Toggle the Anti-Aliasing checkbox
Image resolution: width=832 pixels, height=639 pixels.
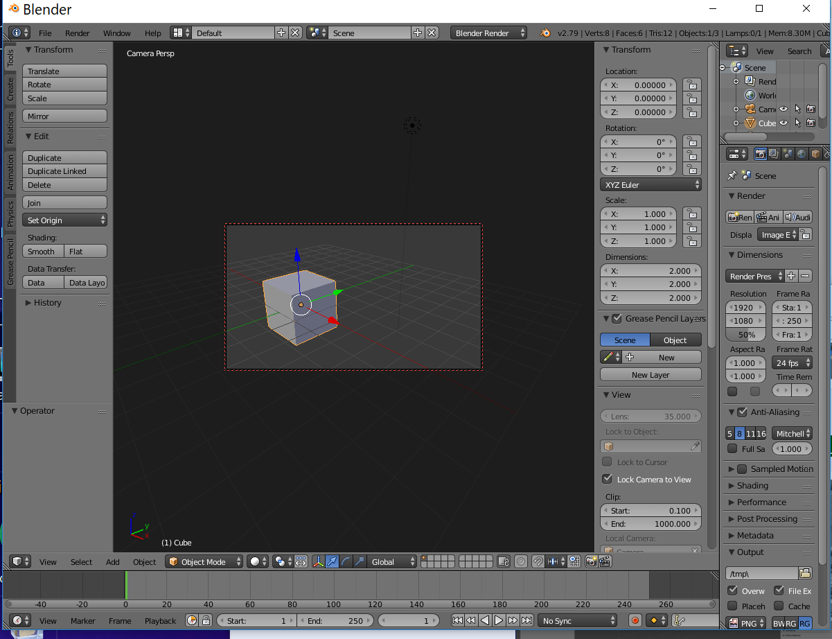[743, 412]
